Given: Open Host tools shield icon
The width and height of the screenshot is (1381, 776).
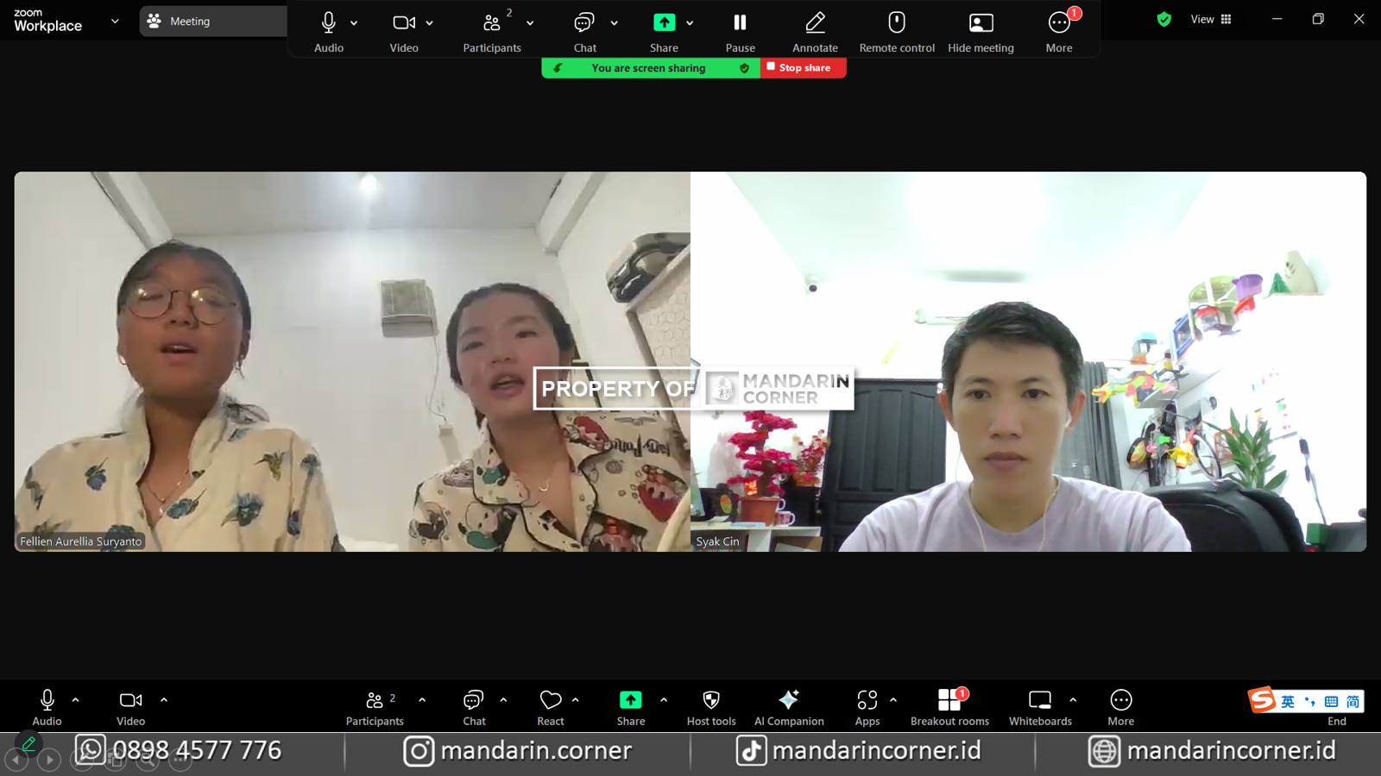Looking at the screenshot, I should point(711,700).
